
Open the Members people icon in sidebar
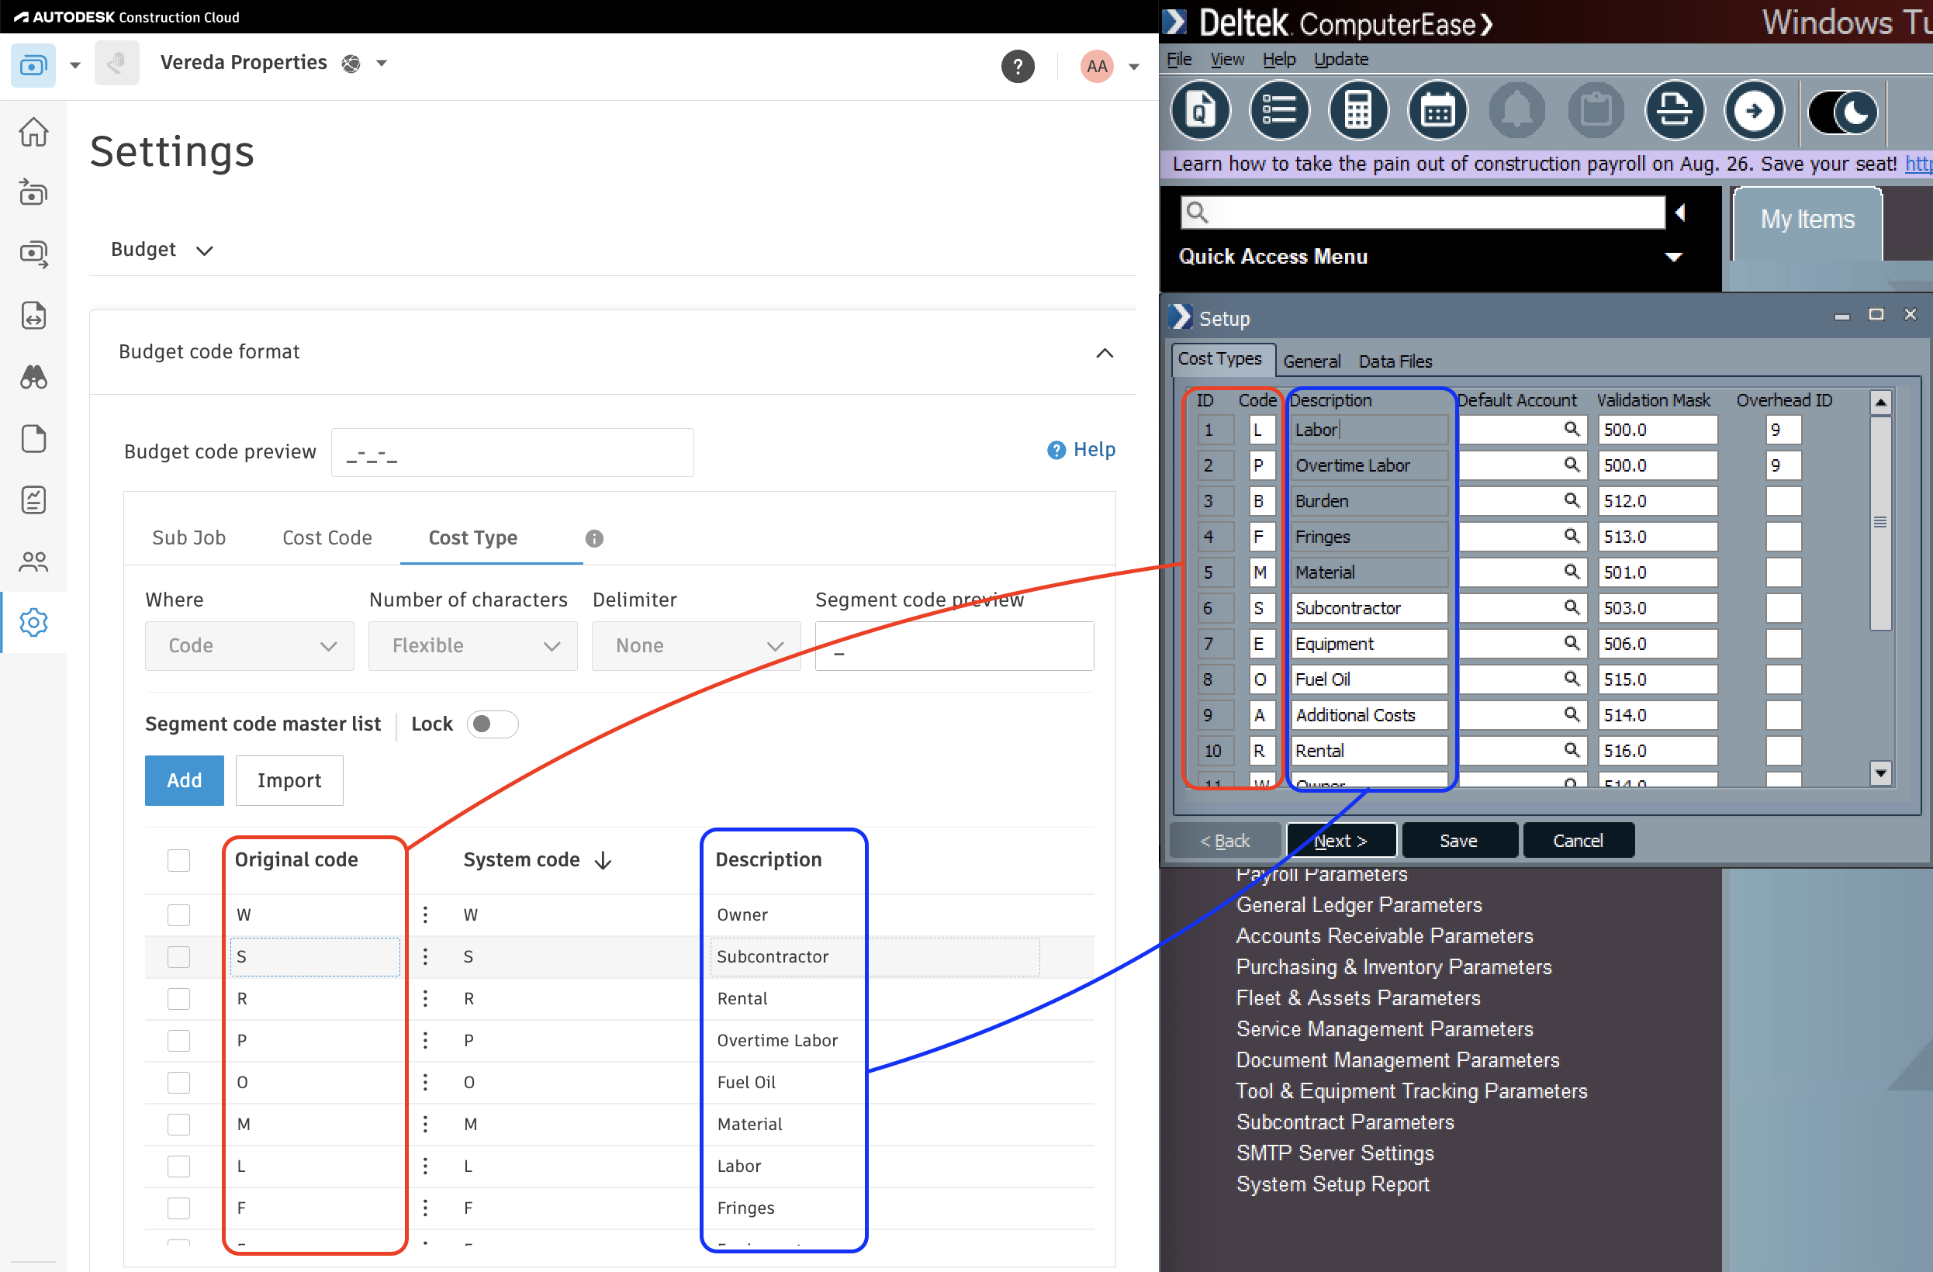[33, 562]
